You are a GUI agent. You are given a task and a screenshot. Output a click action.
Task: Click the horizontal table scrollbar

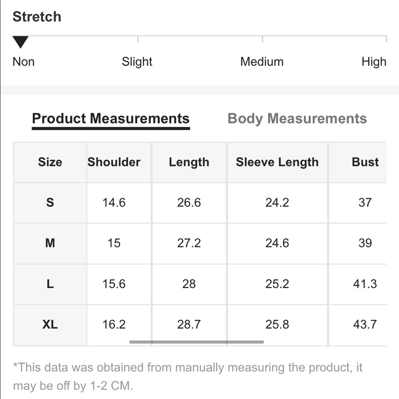click(x=196, y=342)
